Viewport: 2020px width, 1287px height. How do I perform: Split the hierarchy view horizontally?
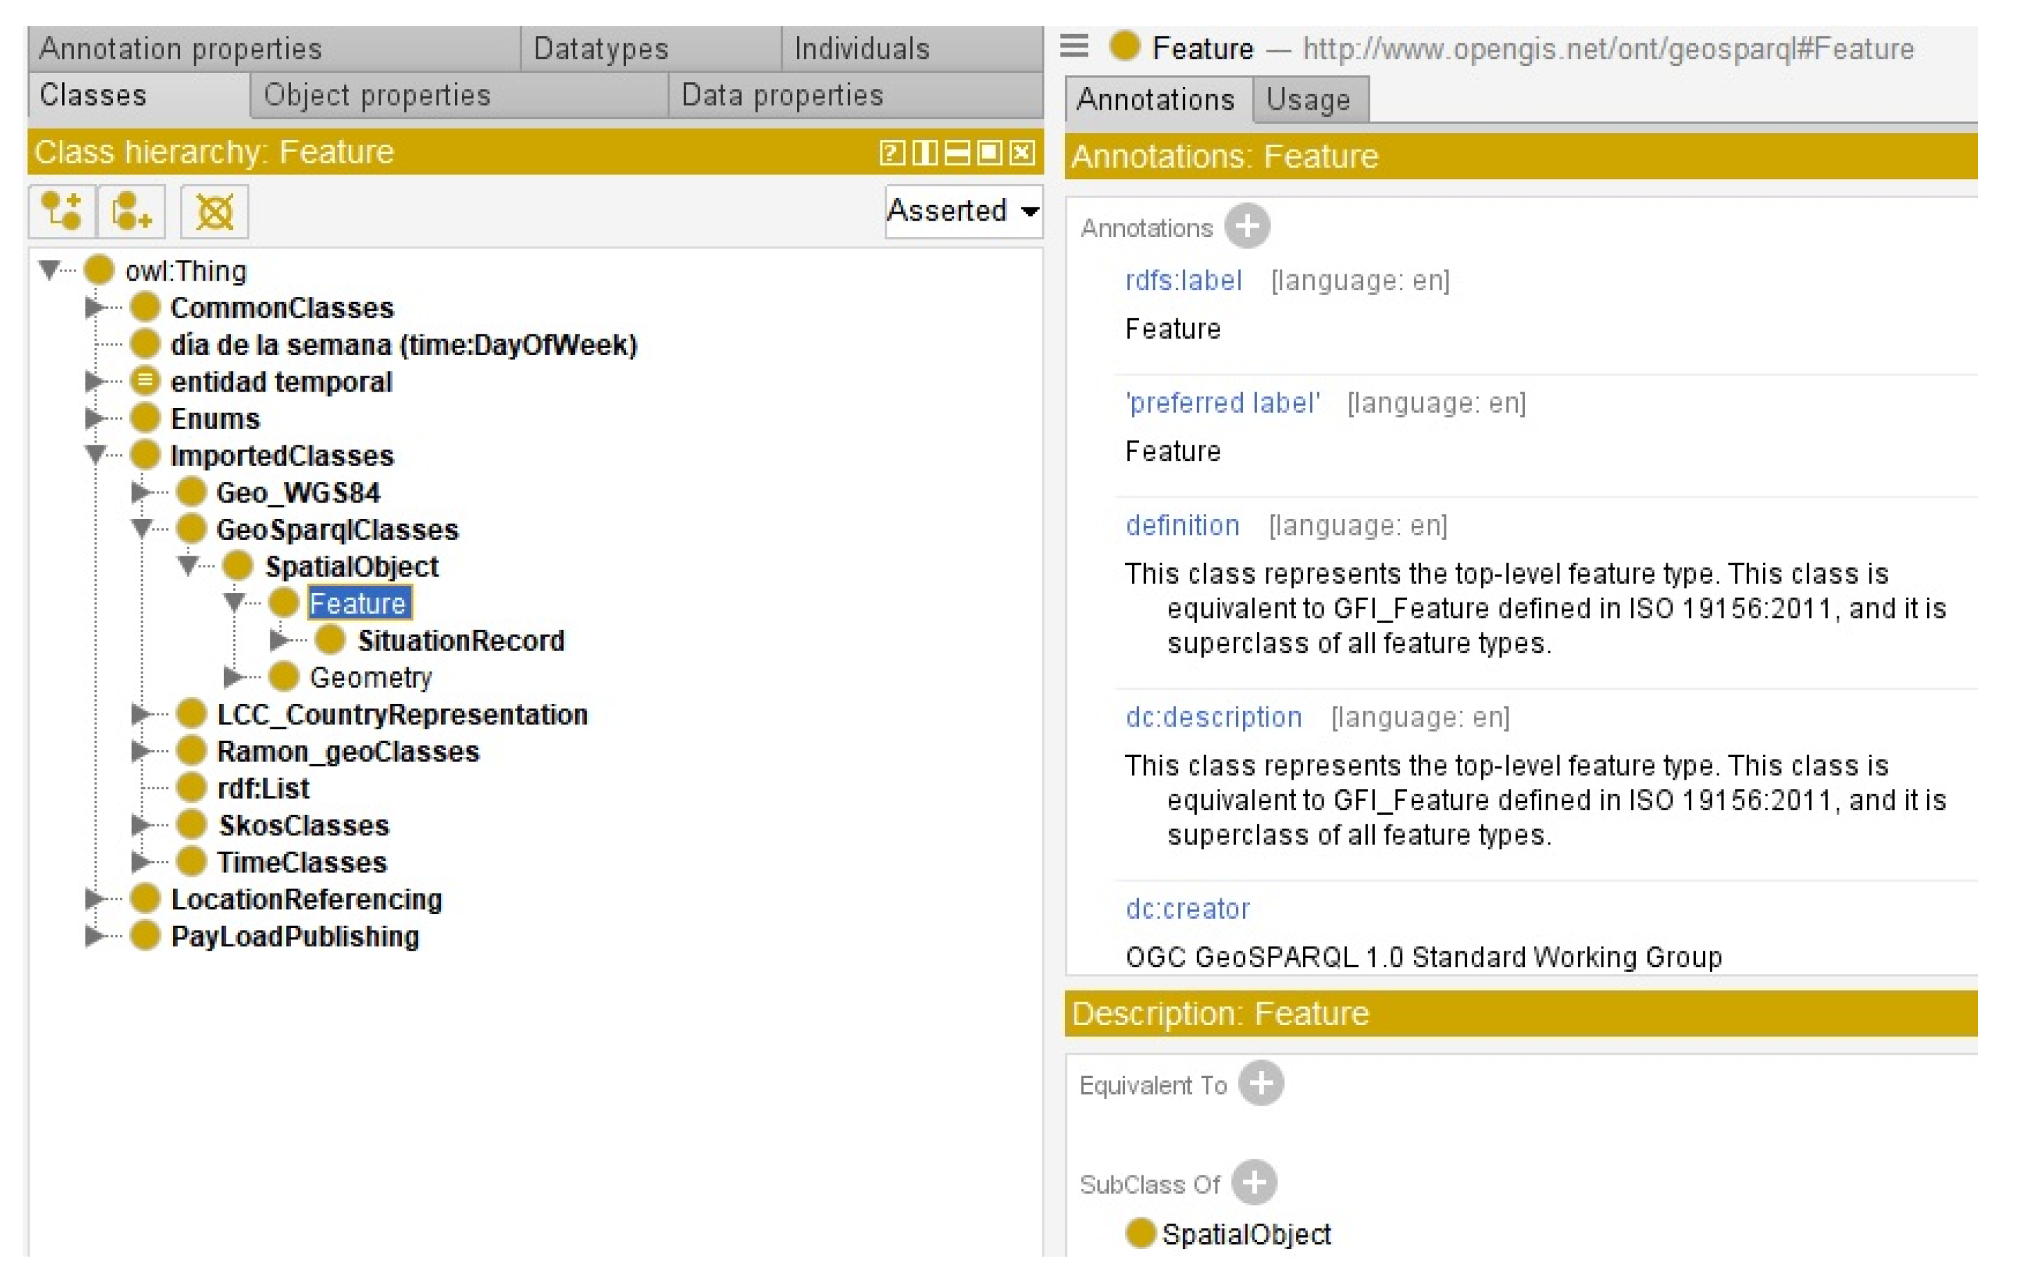tap(957, 153)
